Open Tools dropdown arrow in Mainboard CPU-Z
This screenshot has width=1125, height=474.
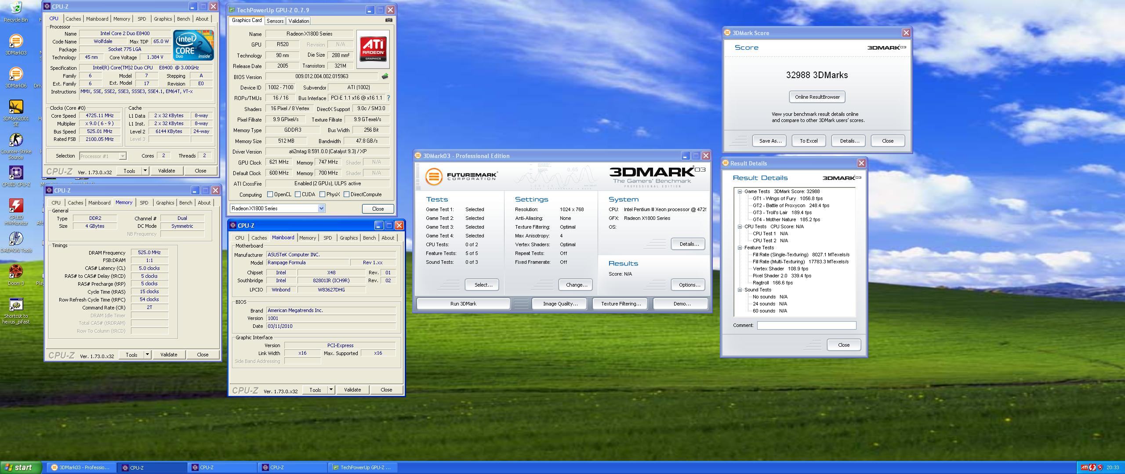click(331, 390)
